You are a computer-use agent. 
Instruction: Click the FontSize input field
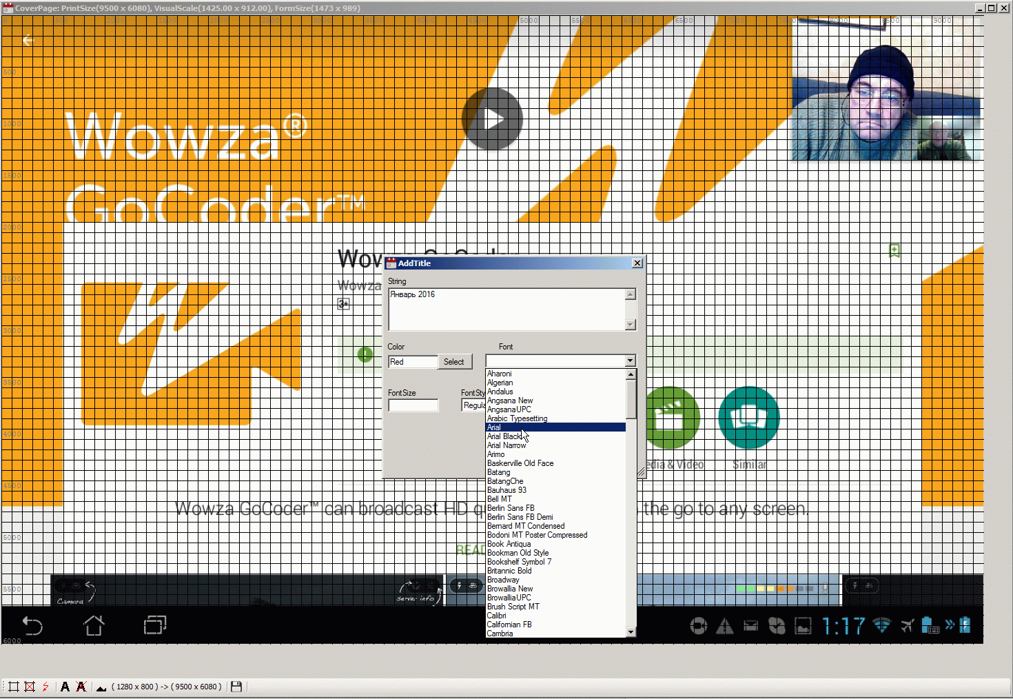[413, 405]
